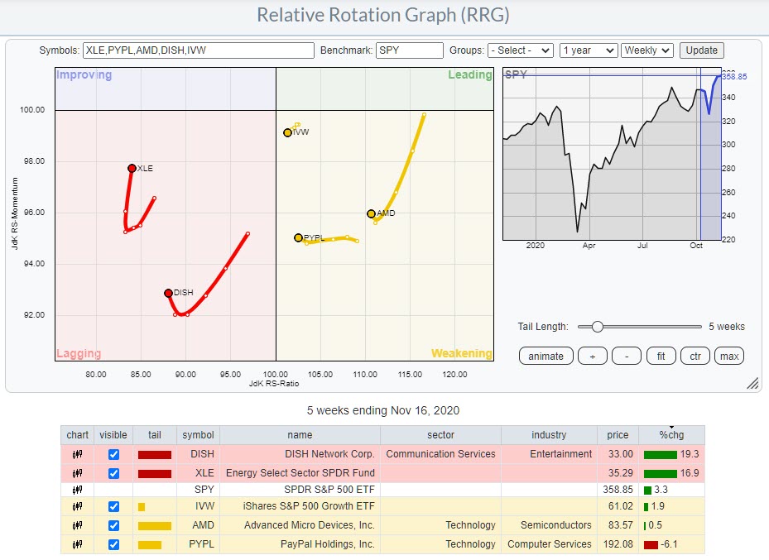Uncheck the DISH visible checkbox
This screenshot has height=560, width=769.
pos(114,454)
